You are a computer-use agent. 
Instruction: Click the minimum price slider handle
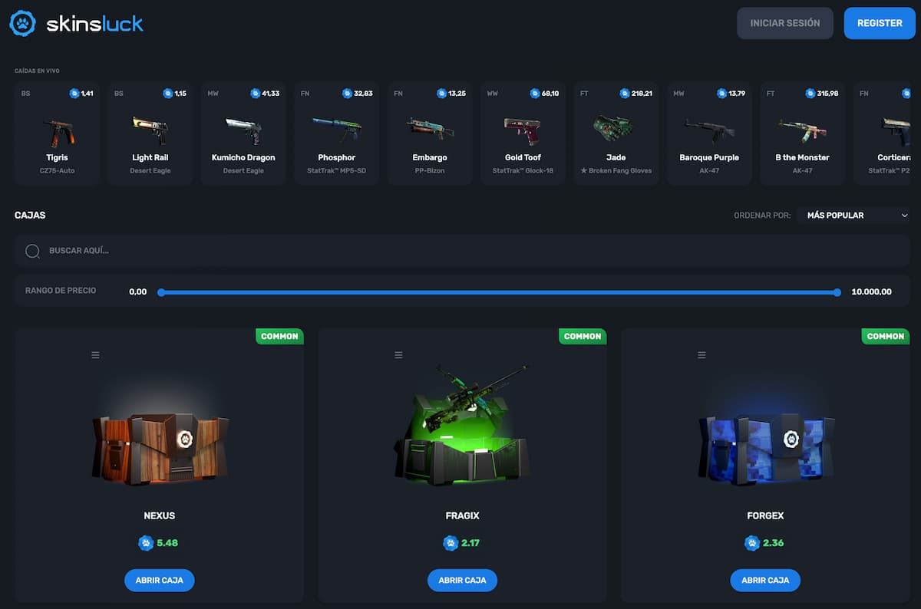(161, 292)
